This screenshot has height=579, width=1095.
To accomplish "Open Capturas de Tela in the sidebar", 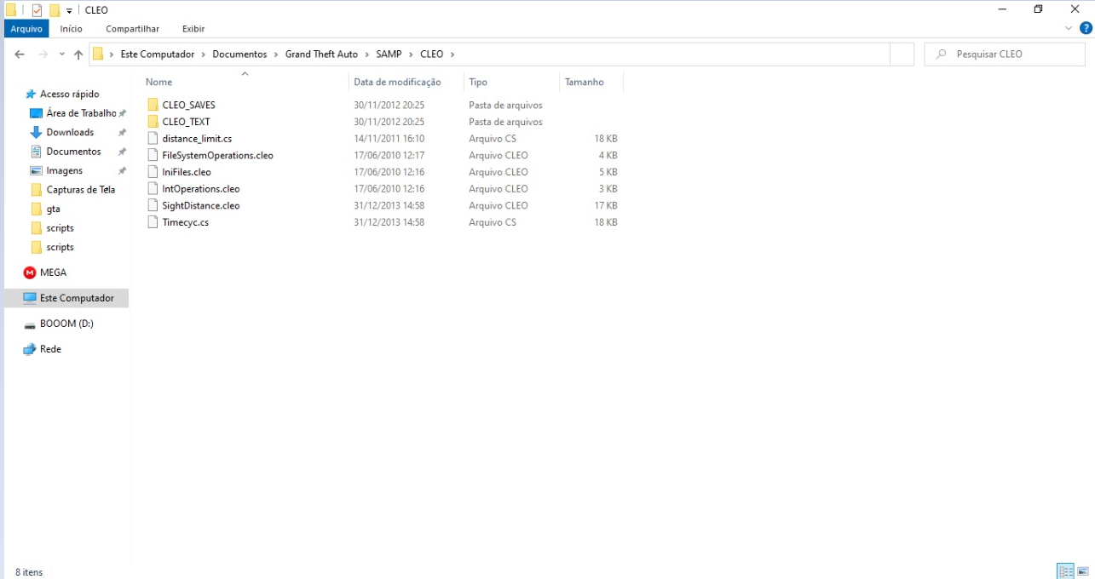I will click(80, 190).
